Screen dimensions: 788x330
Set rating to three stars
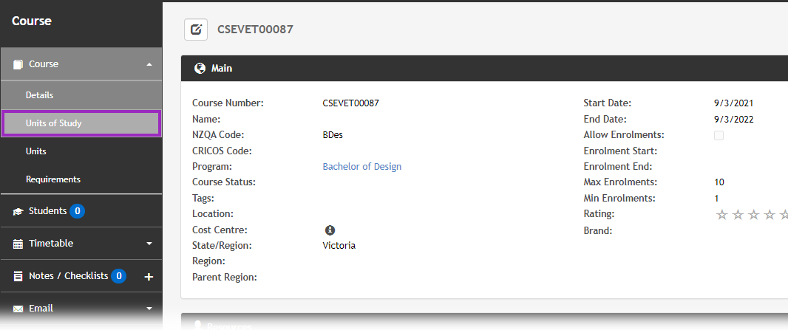pos(753,215)
